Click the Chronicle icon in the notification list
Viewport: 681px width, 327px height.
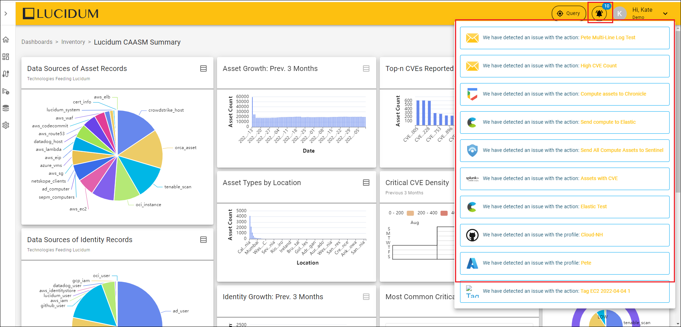[x=472, y=94]
